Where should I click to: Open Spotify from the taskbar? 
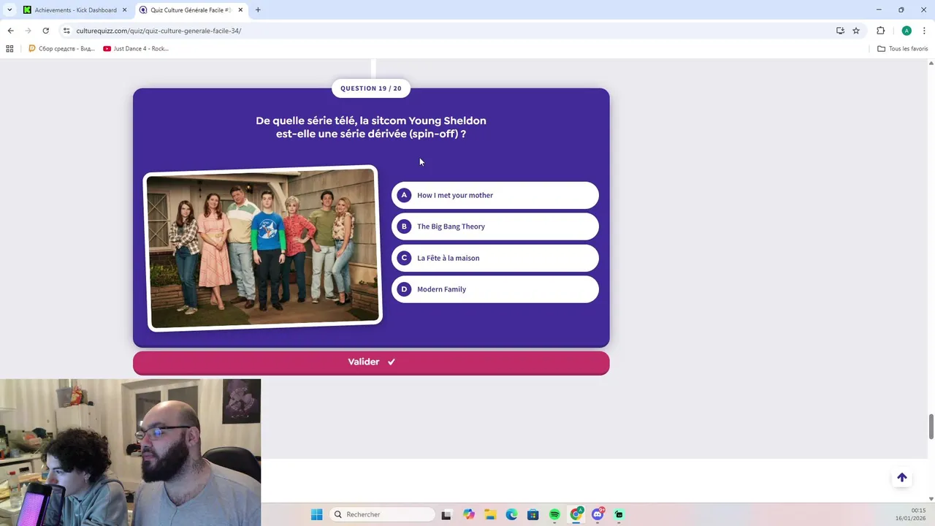554,514
